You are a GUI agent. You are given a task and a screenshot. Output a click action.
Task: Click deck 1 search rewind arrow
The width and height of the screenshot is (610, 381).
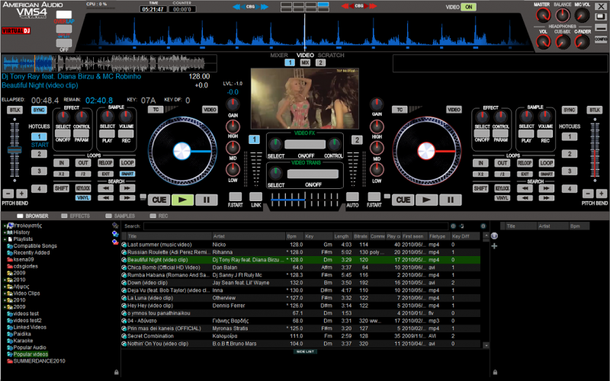pyautogui.click(x=106, y=188)
